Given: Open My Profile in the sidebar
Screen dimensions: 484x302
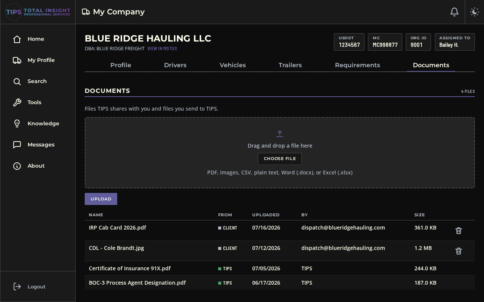Looking at the screenshot, I should pos(38,60).
